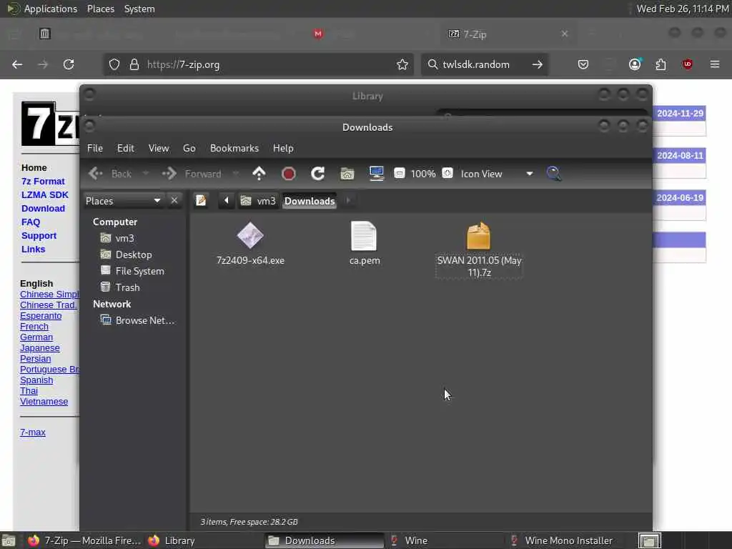Viewport: 732px width, 549px height.
Task: Open the uBlock Origin extension icon
Action: click(x=687, y=64)
